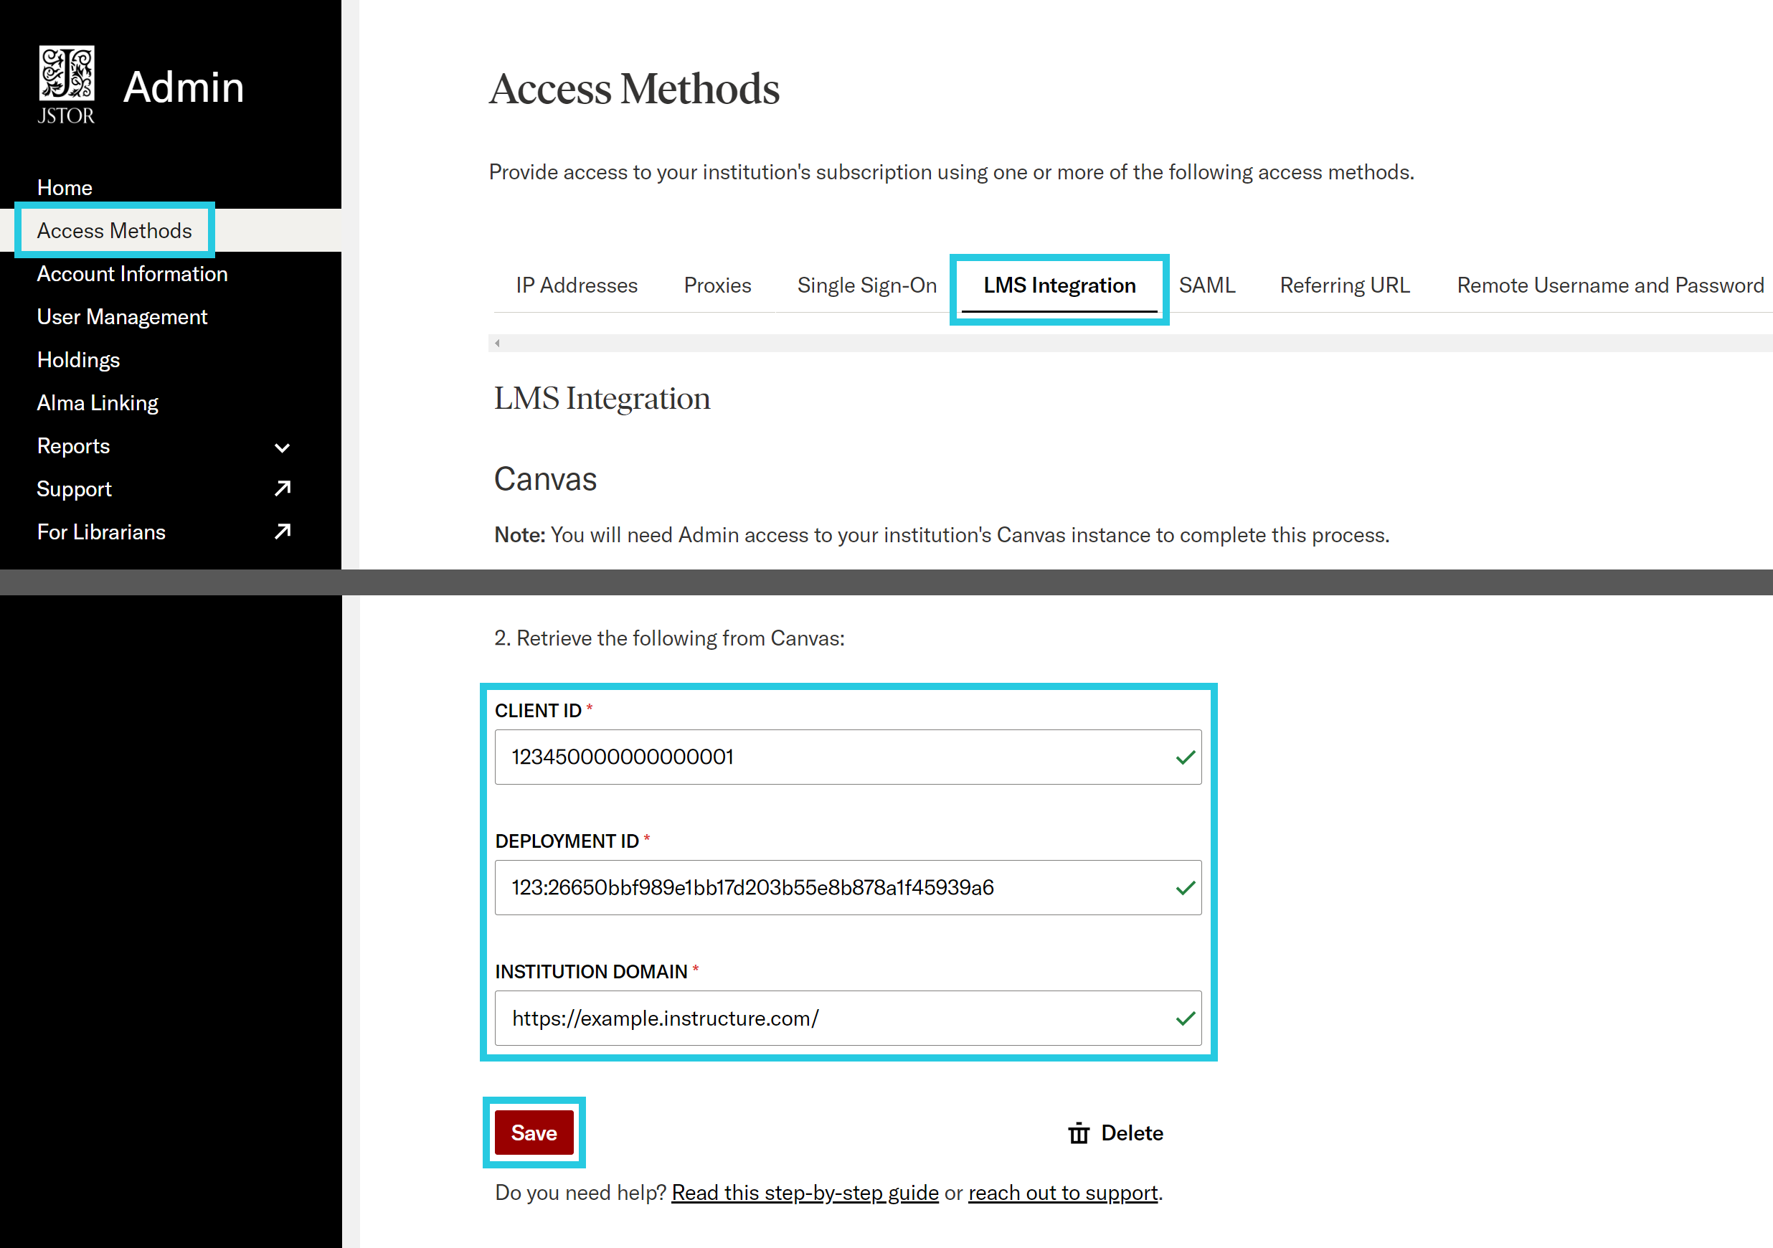Click the Canvas subheading
The width and height of the screenshot is (1773, 1248).
click(545, 479)
